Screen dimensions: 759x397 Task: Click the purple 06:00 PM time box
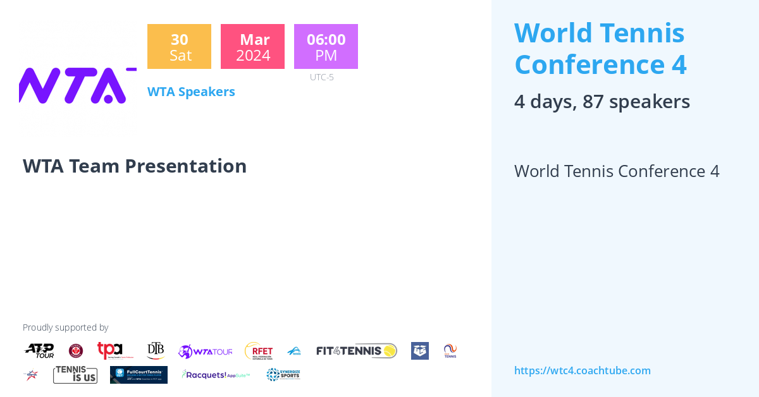pyautogui.click(x=326, y=47)
